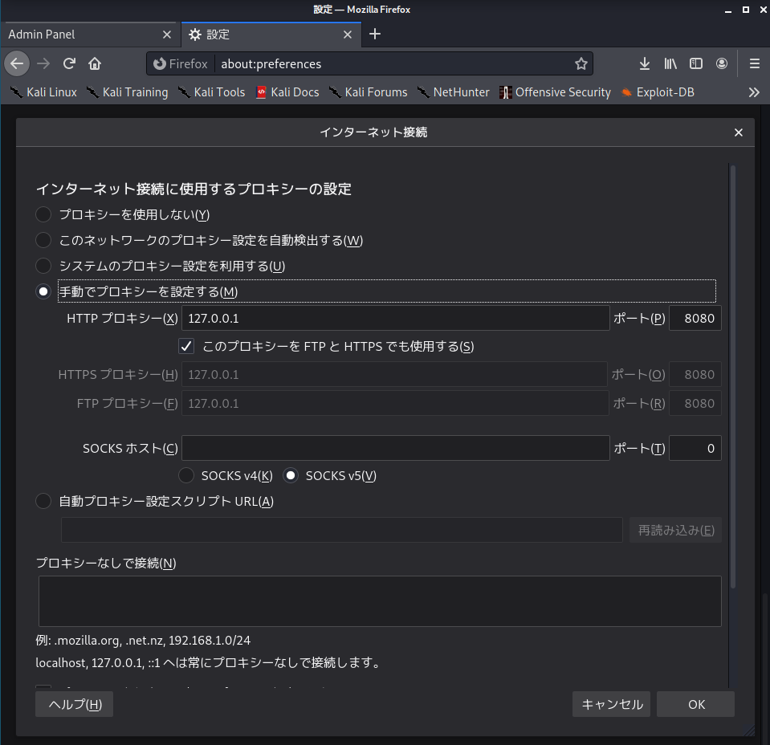
Task: Click the back navigation arrow
Action: (x=18, y=63)
